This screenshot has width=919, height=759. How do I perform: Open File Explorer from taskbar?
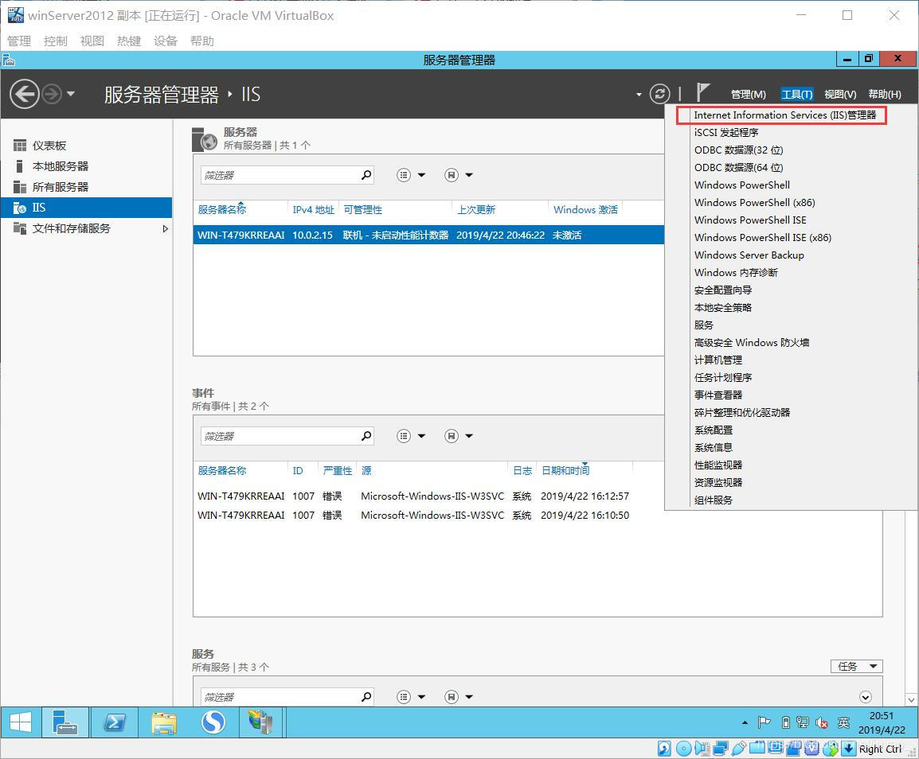tap(164, 722)
